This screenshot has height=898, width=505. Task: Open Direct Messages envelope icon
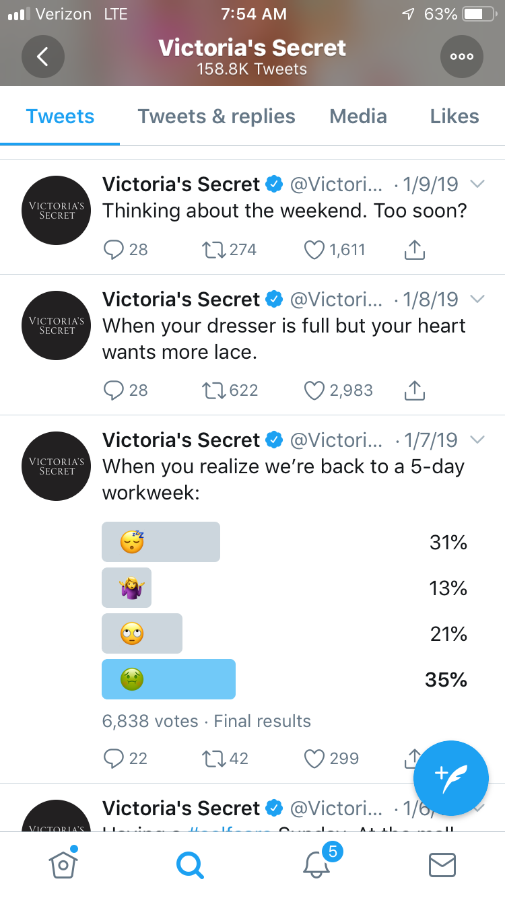pos(442,864)
